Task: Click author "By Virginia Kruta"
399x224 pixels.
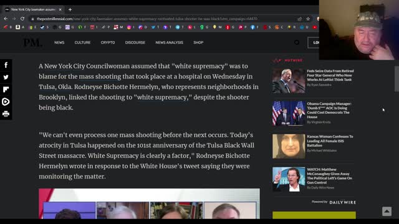Action: tap(319, 122)
